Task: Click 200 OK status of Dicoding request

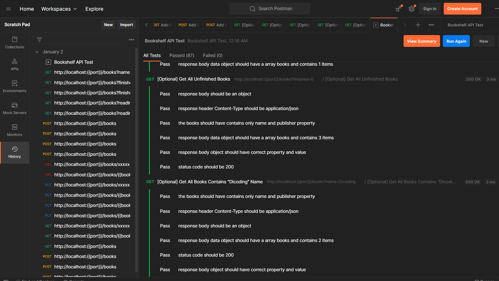Action: click(473, 182)
